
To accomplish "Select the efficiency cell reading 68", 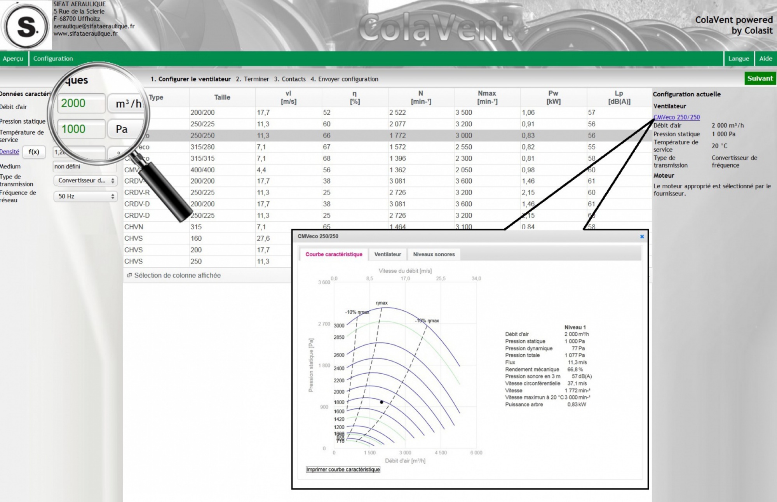I will (x=354, y=158).
